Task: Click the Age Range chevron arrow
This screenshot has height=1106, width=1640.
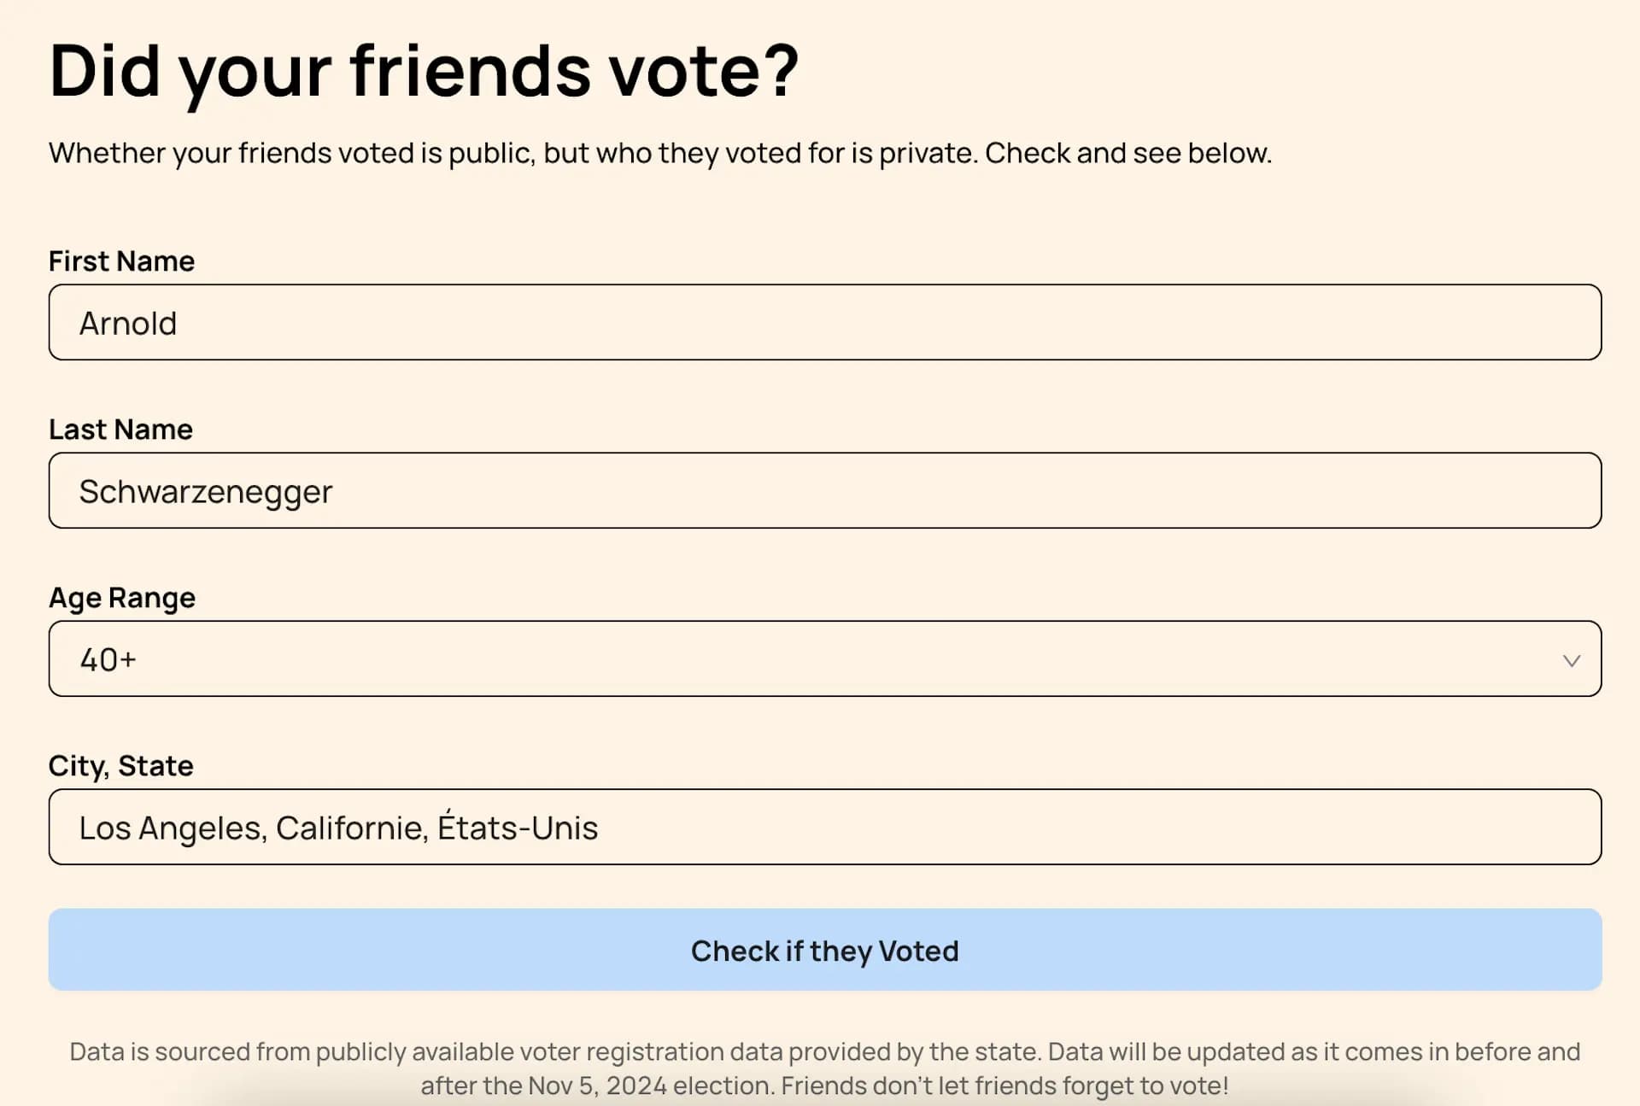Action: [x=1571, y=660]
